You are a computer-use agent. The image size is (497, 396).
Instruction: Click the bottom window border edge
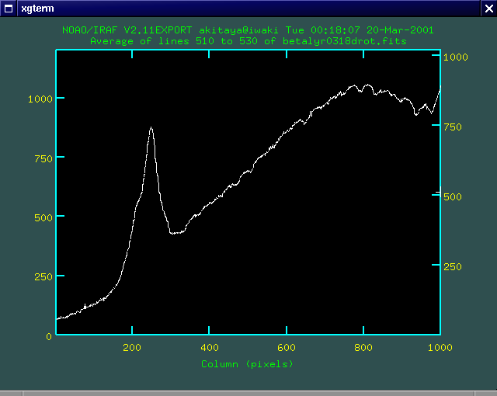pos(248,393)
